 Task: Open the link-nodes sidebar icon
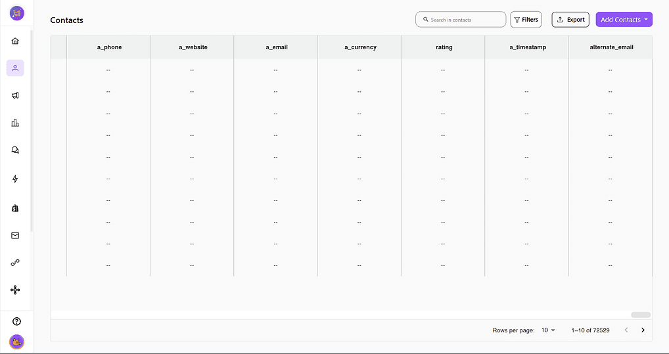15,263
